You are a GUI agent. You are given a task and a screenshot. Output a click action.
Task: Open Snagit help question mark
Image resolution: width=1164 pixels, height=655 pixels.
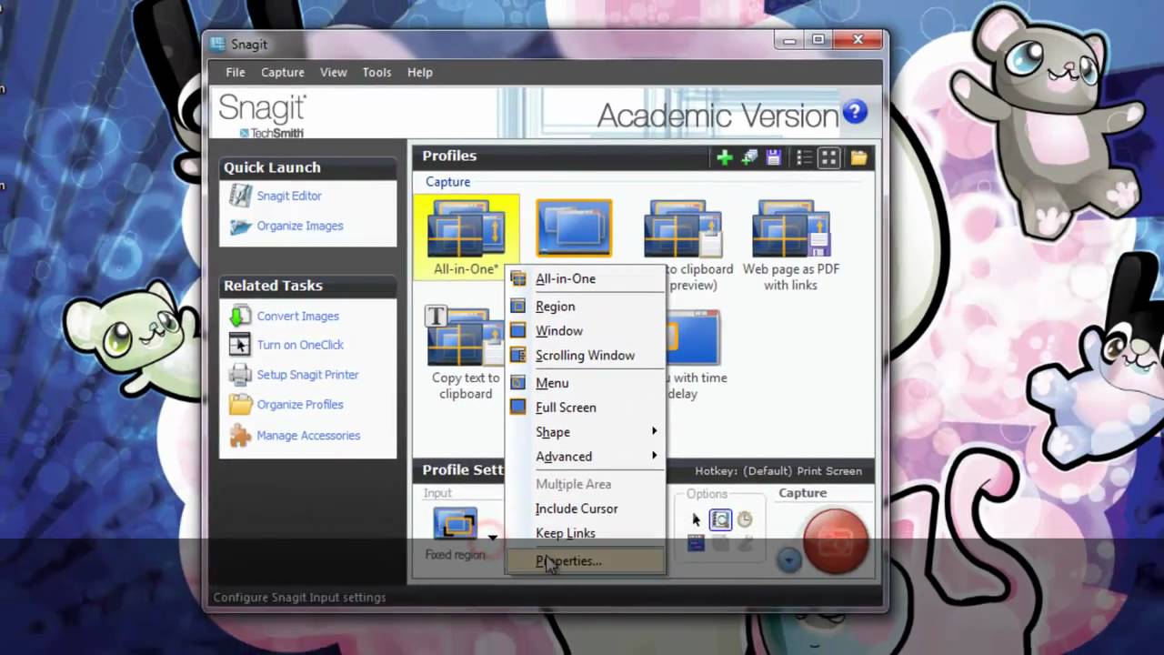point(855,112)
